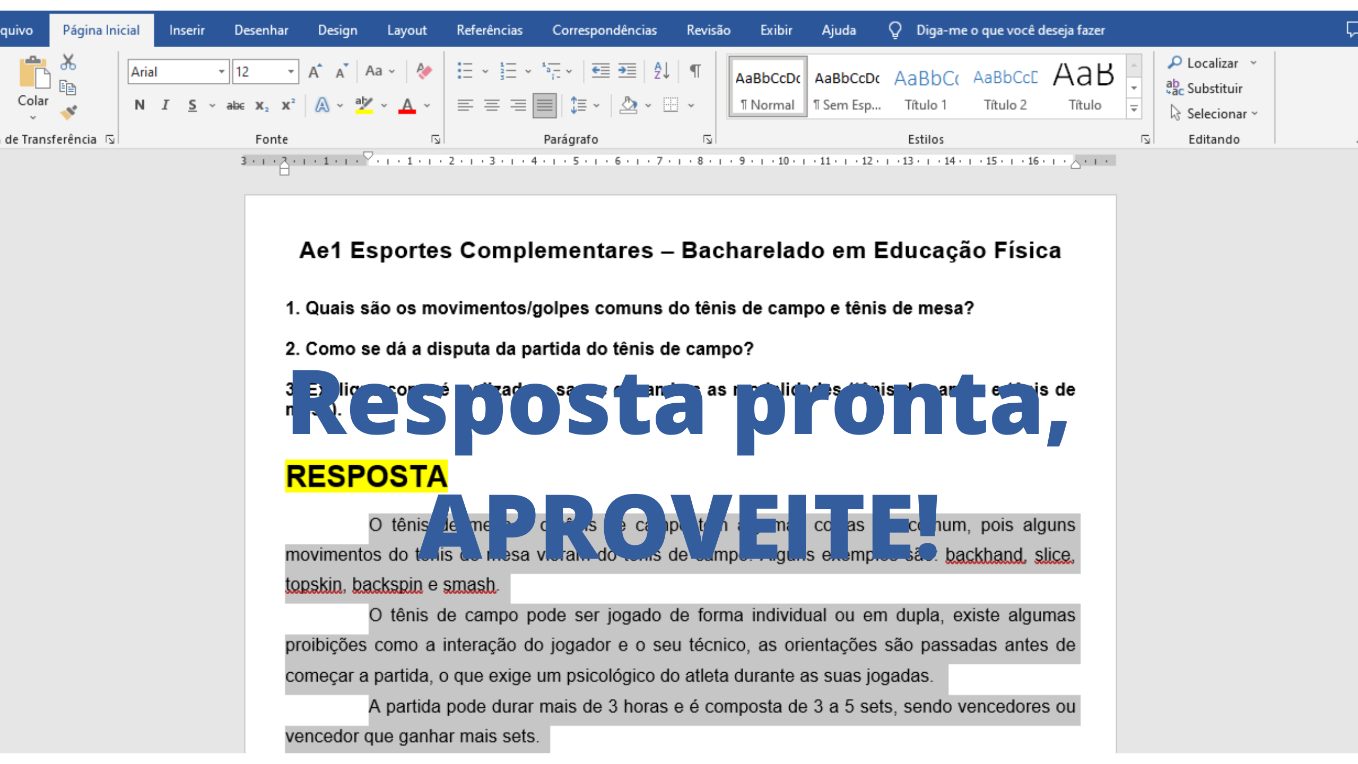Switch to the Design tab
This screenshot has height=764, width=1358.
point(337,30)
